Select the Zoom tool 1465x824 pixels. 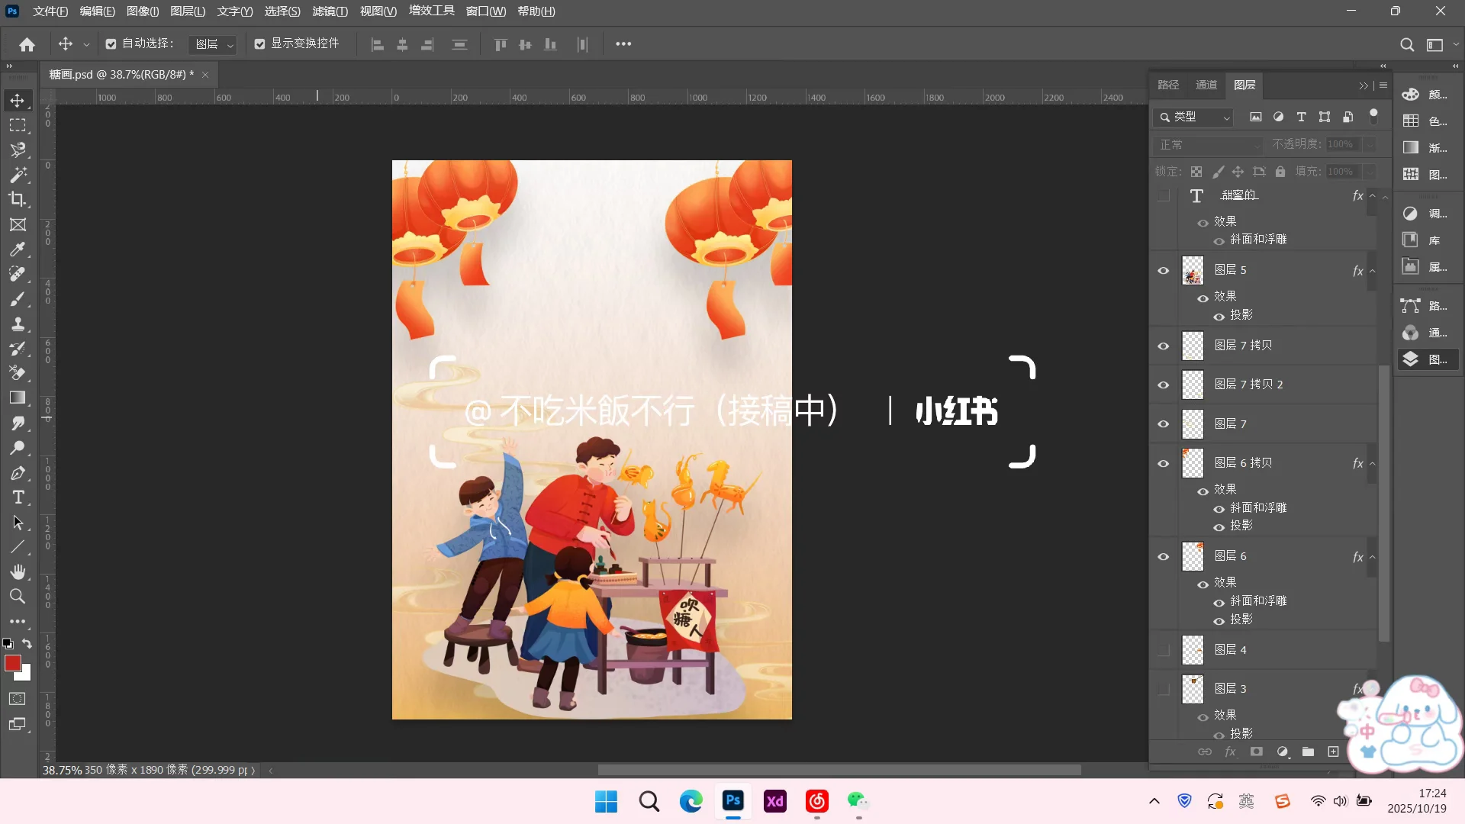pyautogui.click(x=18, y=597)
